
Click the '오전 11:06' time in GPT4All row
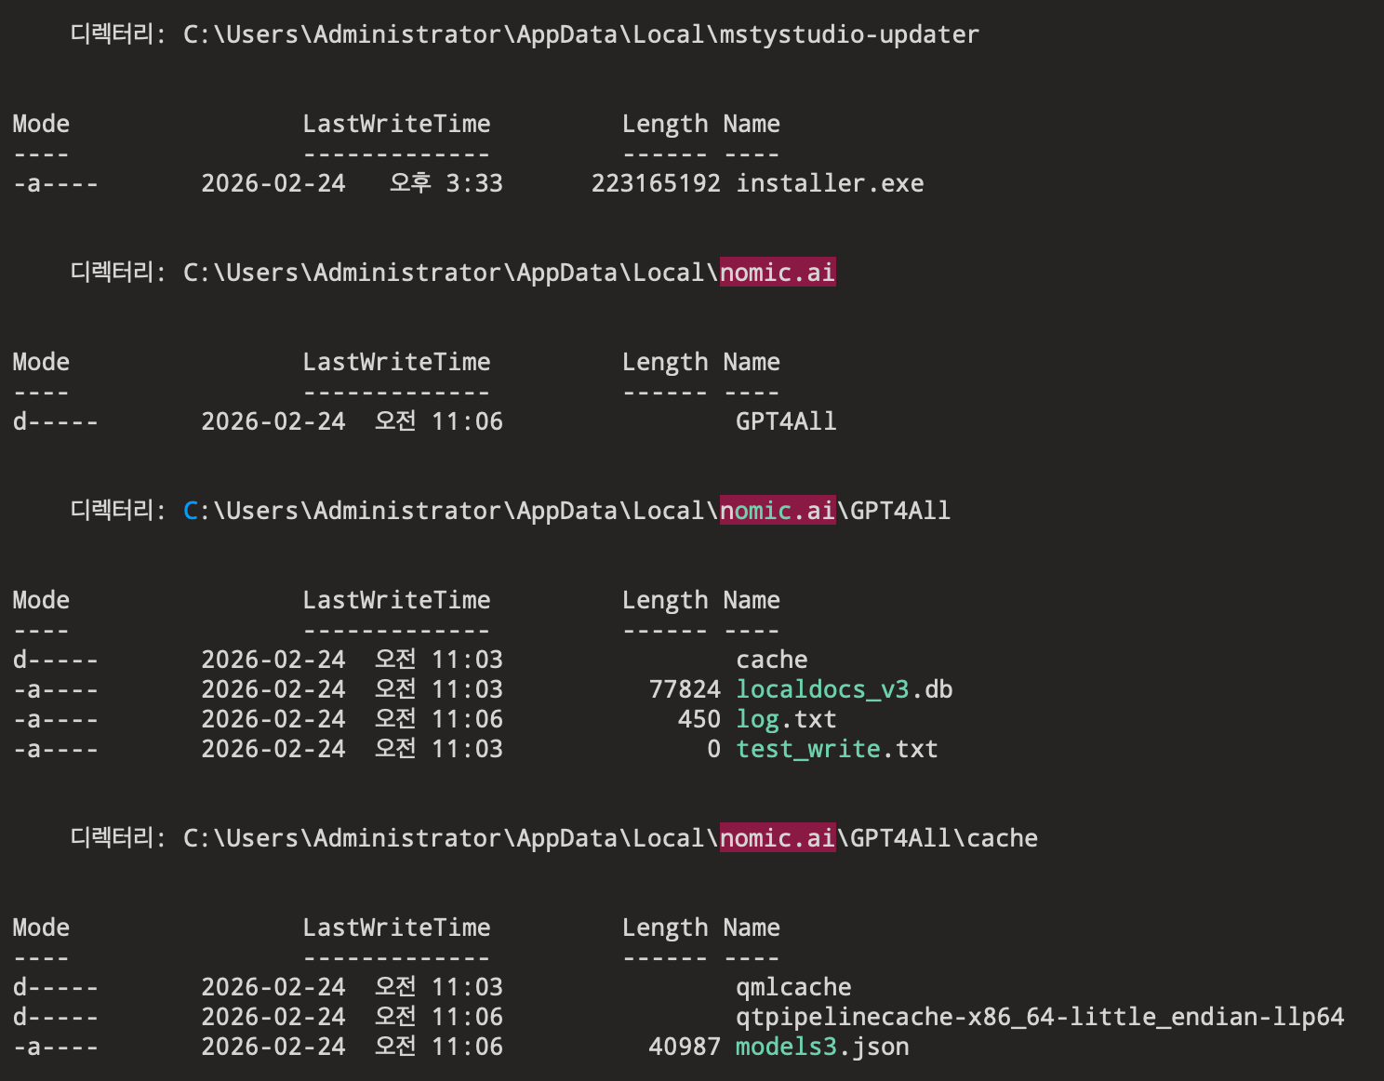[439, 421]
